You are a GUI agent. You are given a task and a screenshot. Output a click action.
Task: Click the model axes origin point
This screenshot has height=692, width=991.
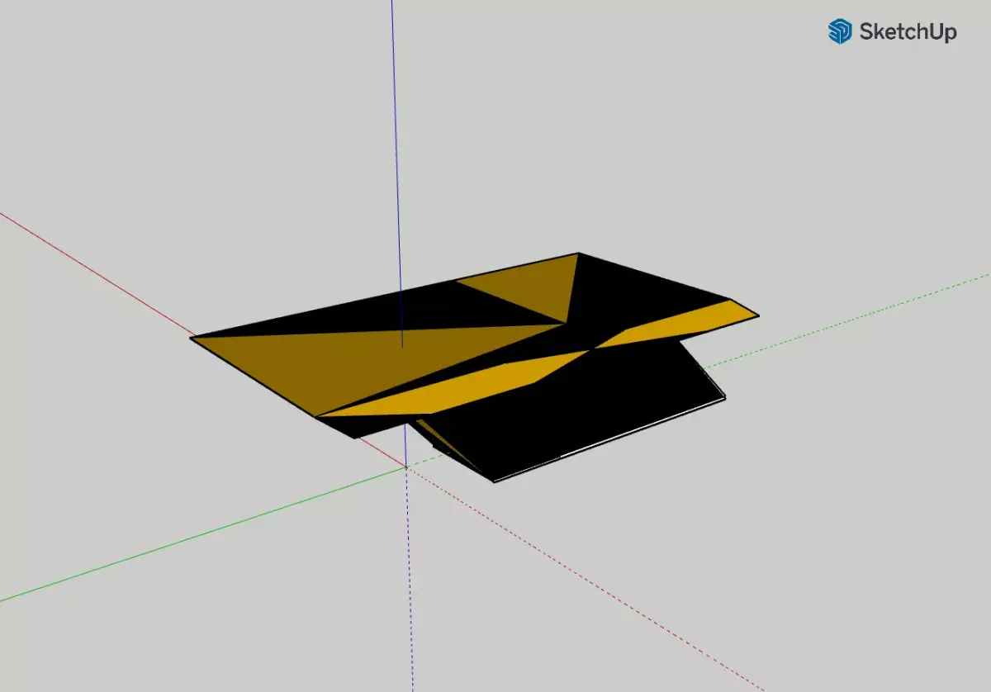(x=405, y=467)
